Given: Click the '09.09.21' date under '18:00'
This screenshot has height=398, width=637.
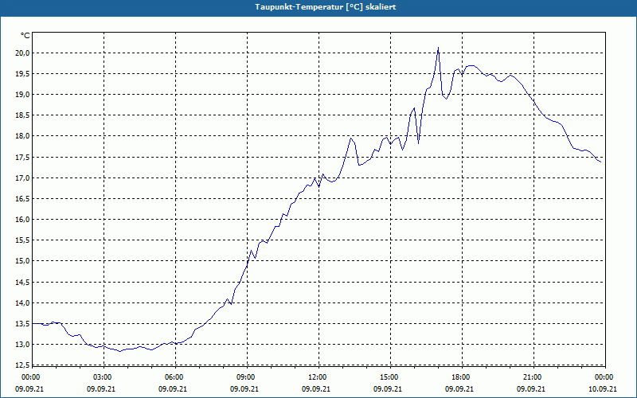Looking at the screenshot, I should tap(459, 389).
